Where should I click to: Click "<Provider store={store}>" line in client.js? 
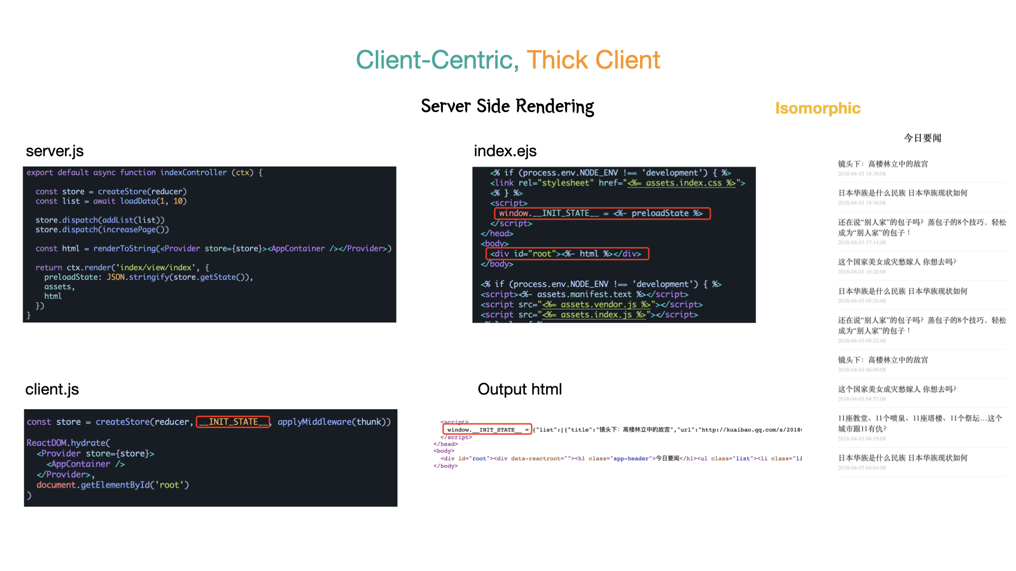tap(95, 454)
